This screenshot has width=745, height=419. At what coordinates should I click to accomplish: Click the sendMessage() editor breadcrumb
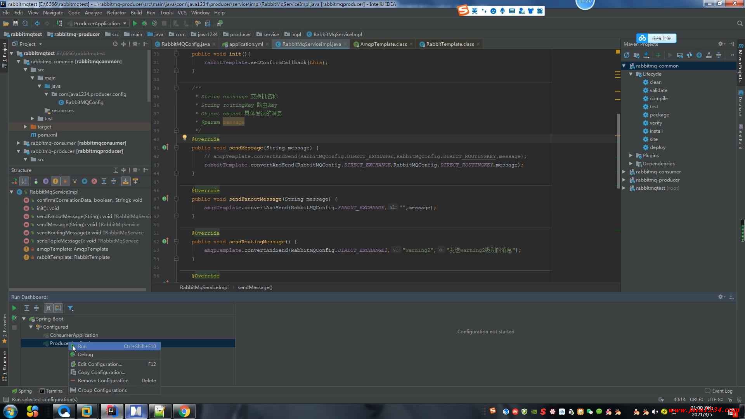tap(255, 287)
